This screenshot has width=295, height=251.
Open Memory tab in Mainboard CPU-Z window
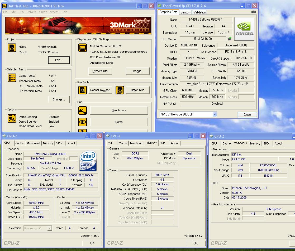[255, 143]
